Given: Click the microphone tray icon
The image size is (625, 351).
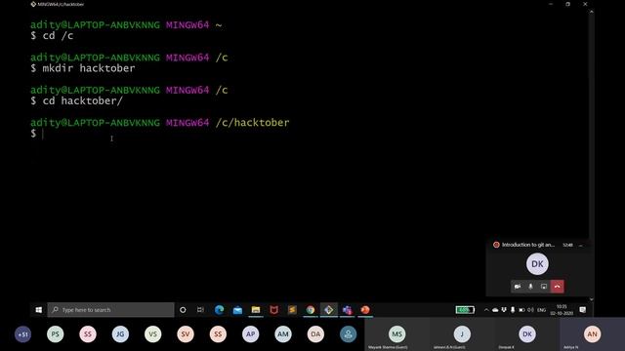Looking at the screenshot, I should coord(513,310).
